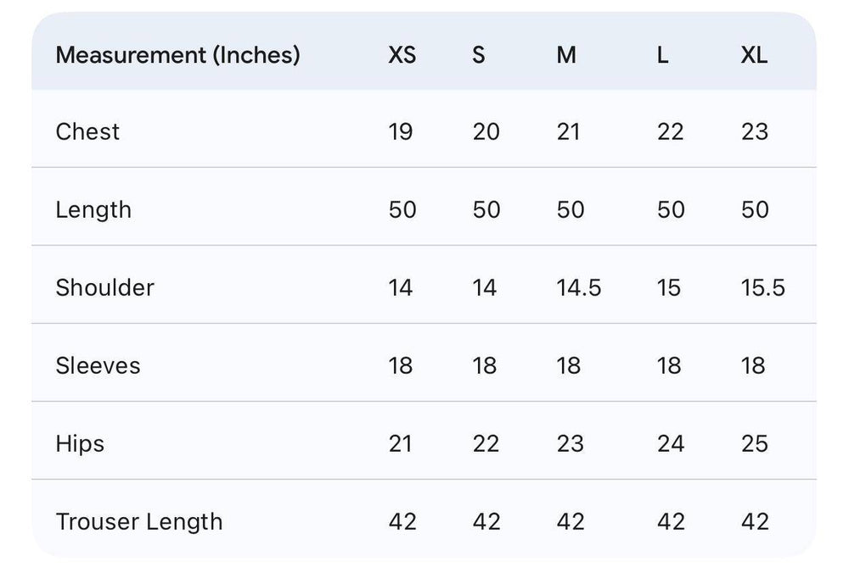This screenshot has width=849, height=584.
Task: Click the Hips value 22 for S
Action: tap(486, 444)
